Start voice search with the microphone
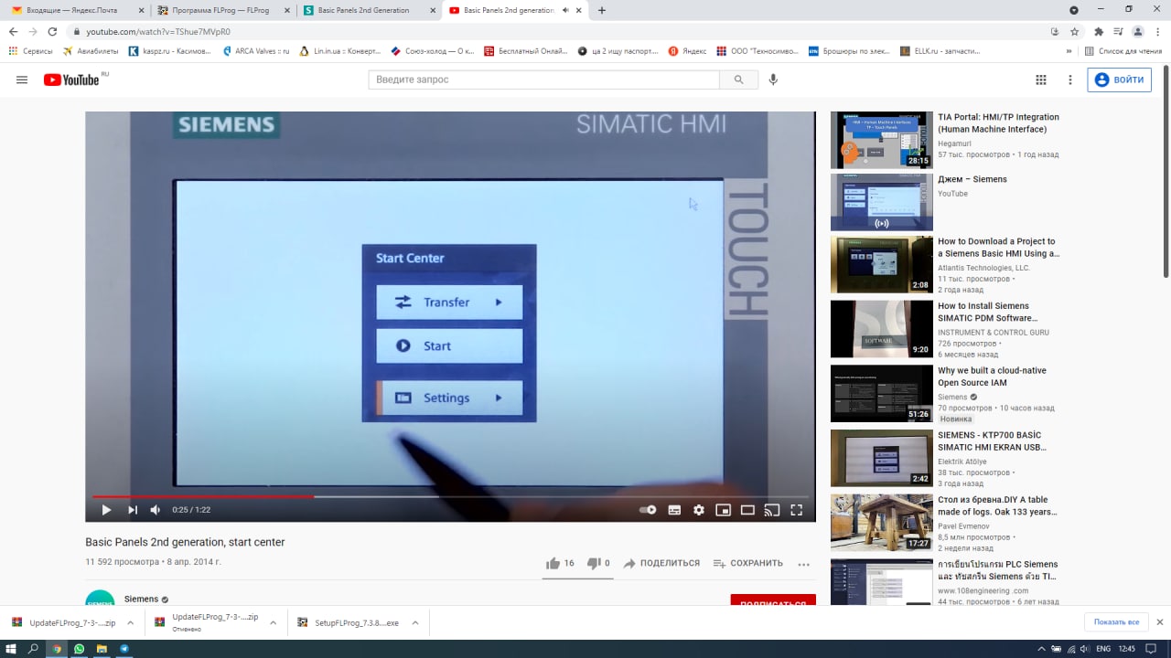Screen dimensions: 1171x658 tap(773, 80)
